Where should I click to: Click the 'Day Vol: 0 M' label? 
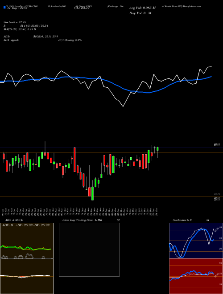[x=140, y=13]
